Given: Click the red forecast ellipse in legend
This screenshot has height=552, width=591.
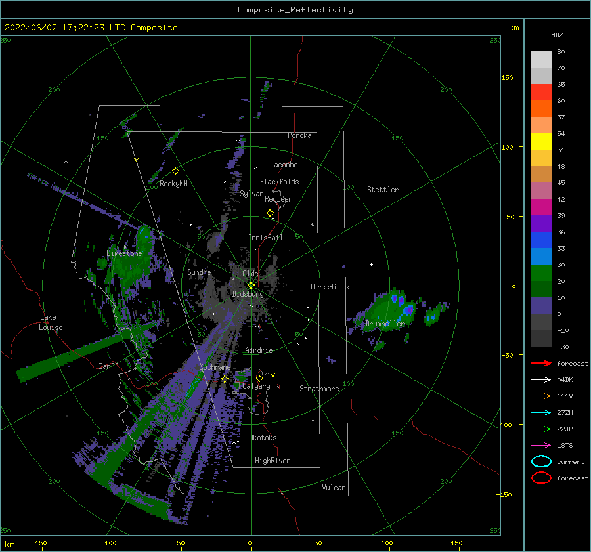Looking at the screenshot, I should pos(541,478).
